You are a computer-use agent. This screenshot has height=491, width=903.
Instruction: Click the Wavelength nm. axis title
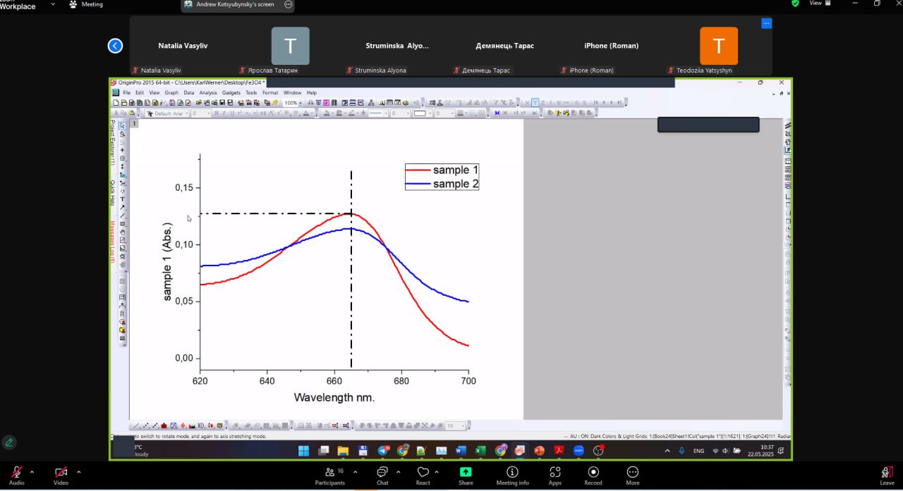pyautogui.click(x=334, y=397)
